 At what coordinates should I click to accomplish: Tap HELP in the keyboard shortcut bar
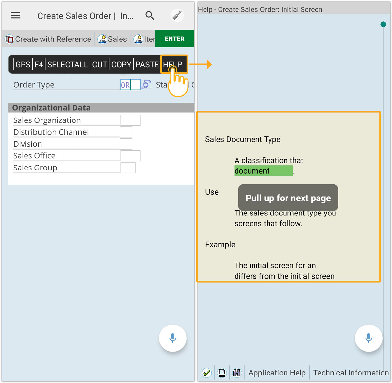(173, 64)
